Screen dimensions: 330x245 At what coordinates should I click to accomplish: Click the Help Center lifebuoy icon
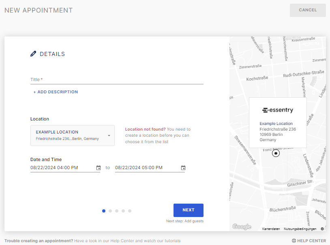click(x=294, y=241)
